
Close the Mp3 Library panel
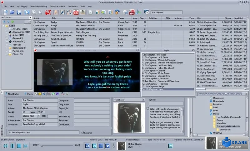31,17
